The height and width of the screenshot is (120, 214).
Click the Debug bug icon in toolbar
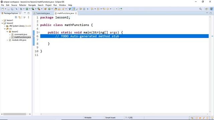tap(21, 9)
